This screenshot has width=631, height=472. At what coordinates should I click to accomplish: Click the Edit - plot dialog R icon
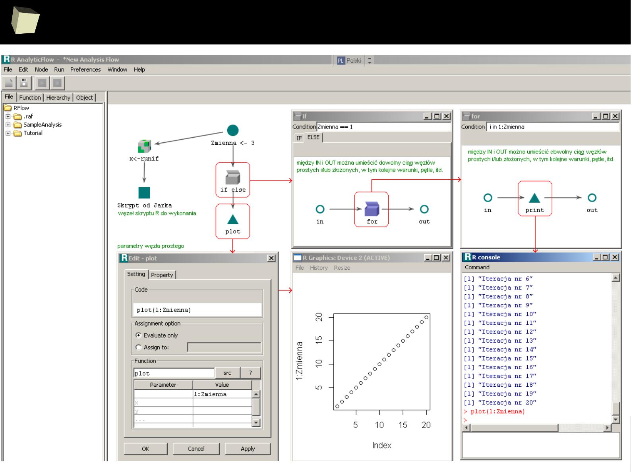click(124, 258)
